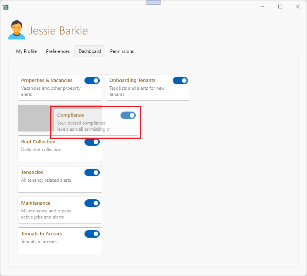
Task: Click the Rent Collection card title
Action: point(38,141)
